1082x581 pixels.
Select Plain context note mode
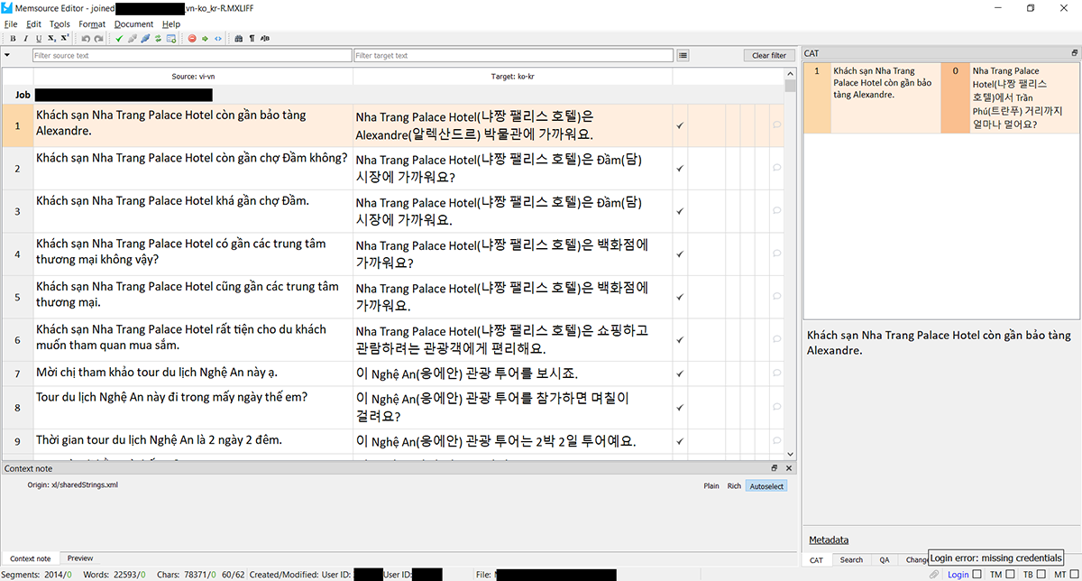coord(711,486)
